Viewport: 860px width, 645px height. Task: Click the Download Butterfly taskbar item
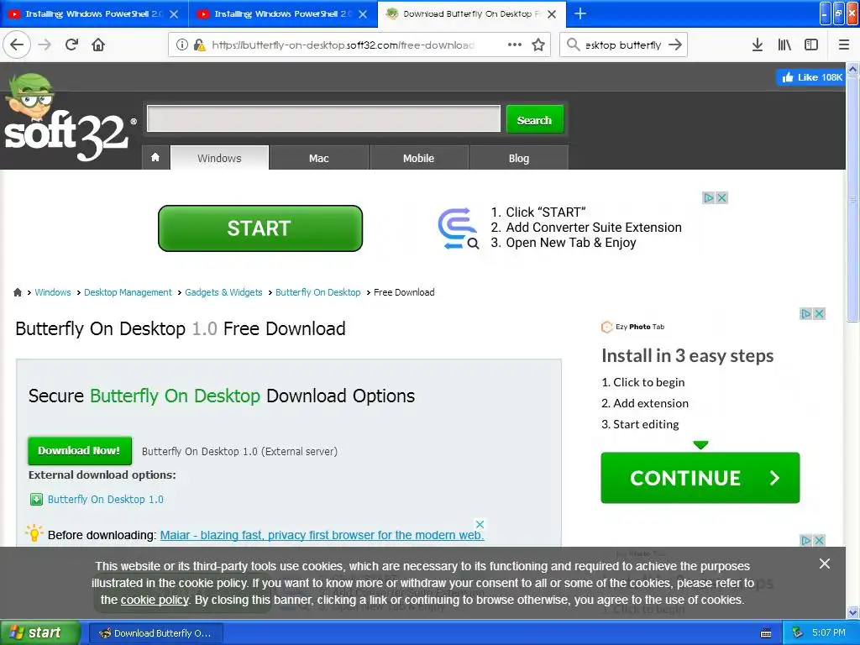(x=155, y=633)
